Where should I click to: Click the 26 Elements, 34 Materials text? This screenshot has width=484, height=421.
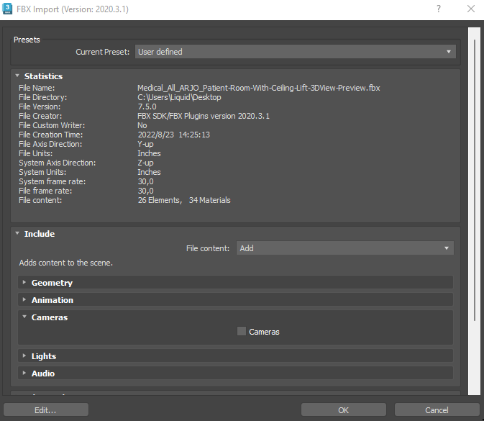(184, 200)
